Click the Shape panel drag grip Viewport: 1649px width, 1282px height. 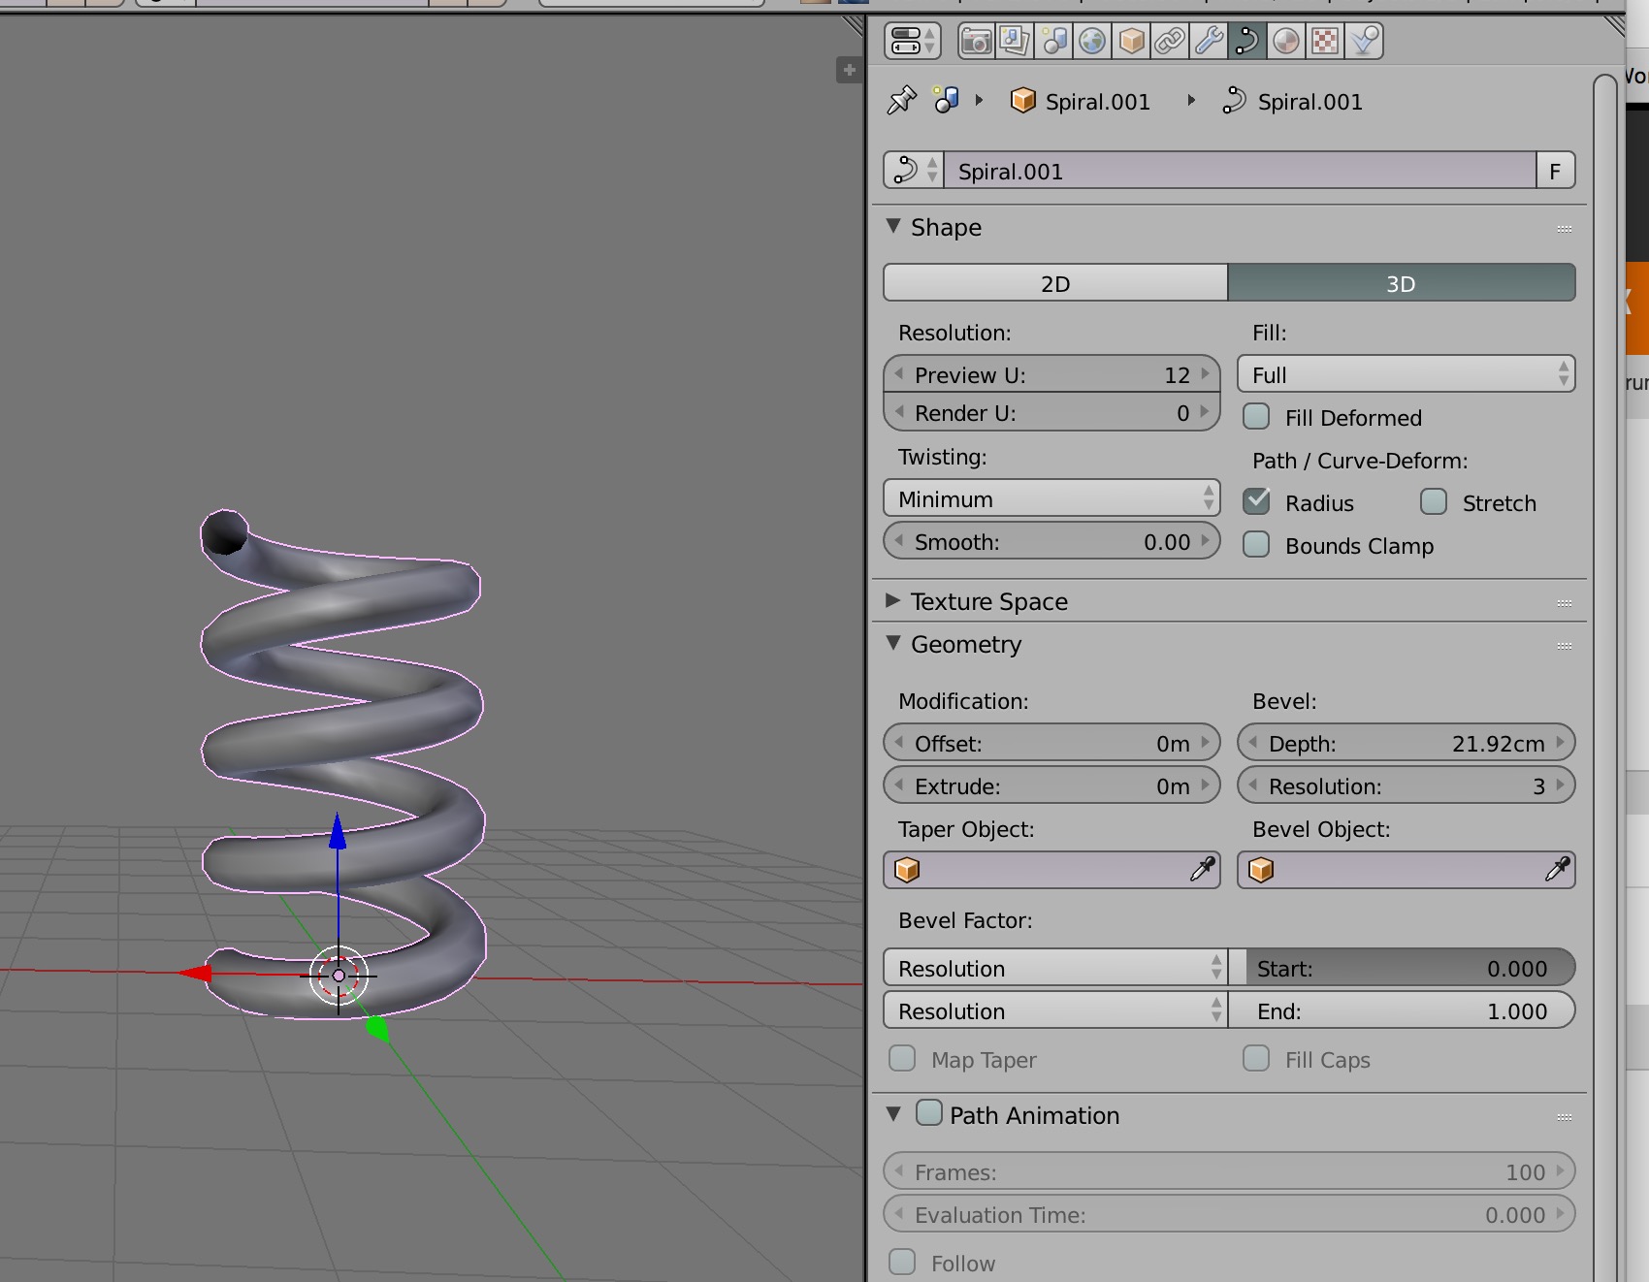pos(1565,229)
